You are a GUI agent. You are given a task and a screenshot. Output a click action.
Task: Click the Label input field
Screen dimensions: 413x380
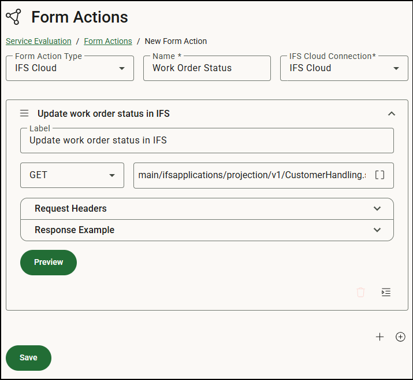tap(207, 141)
